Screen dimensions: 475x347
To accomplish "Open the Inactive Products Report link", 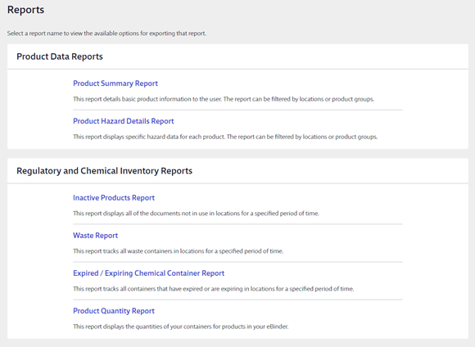I will 114,198.
